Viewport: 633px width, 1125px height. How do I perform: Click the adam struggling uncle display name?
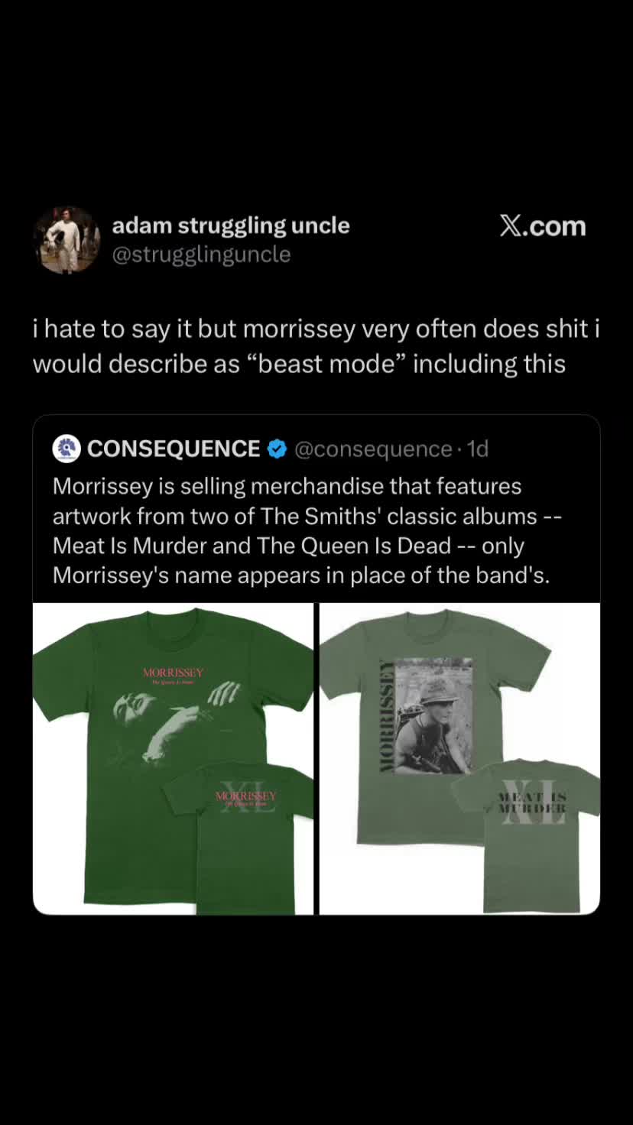point(231,225)
